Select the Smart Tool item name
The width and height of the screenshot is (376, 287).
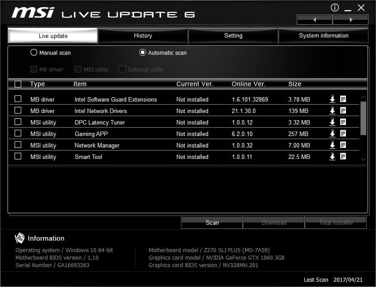pos(88,157)
